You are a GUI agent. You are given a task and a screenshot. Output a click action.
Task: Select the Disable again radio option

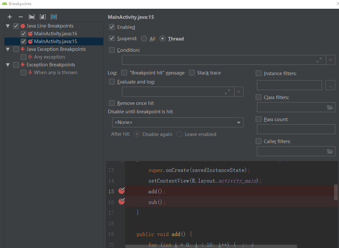137,134
